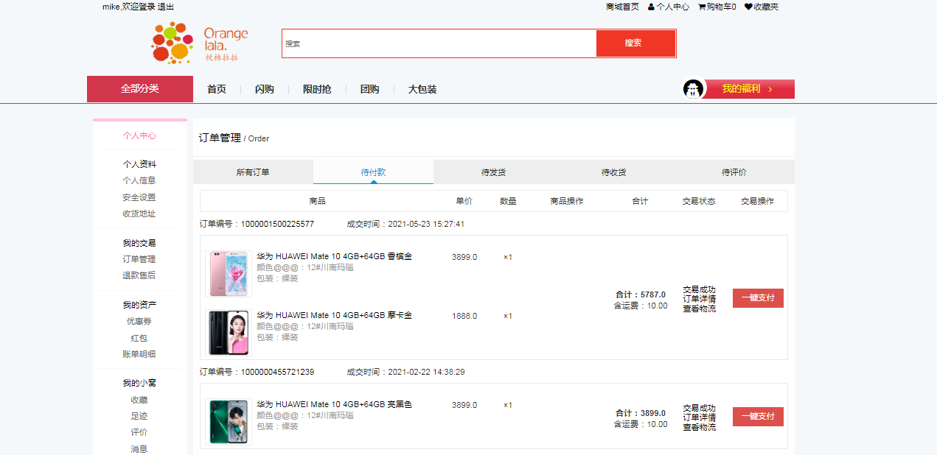The width and height of the screenshot is (937, 455).
Task: Click the avatar icon beside 我的福利
Action: pyautogui.click(x=694, y=89)
